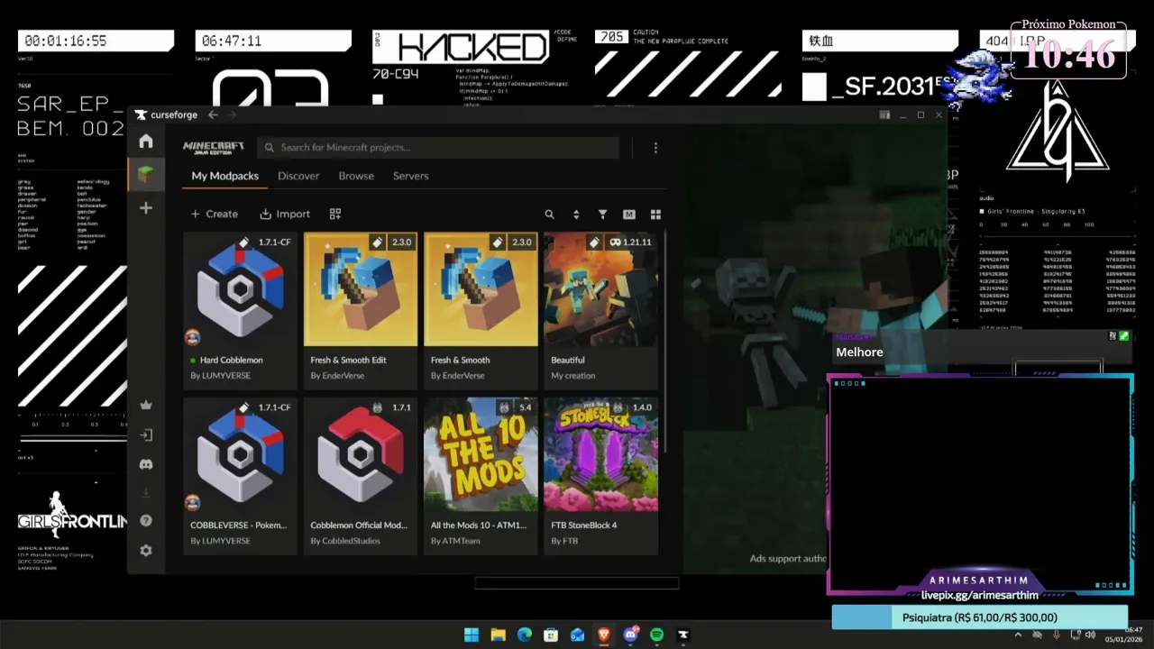Expand hidden icons chevron in system tray

[1019, 635]
